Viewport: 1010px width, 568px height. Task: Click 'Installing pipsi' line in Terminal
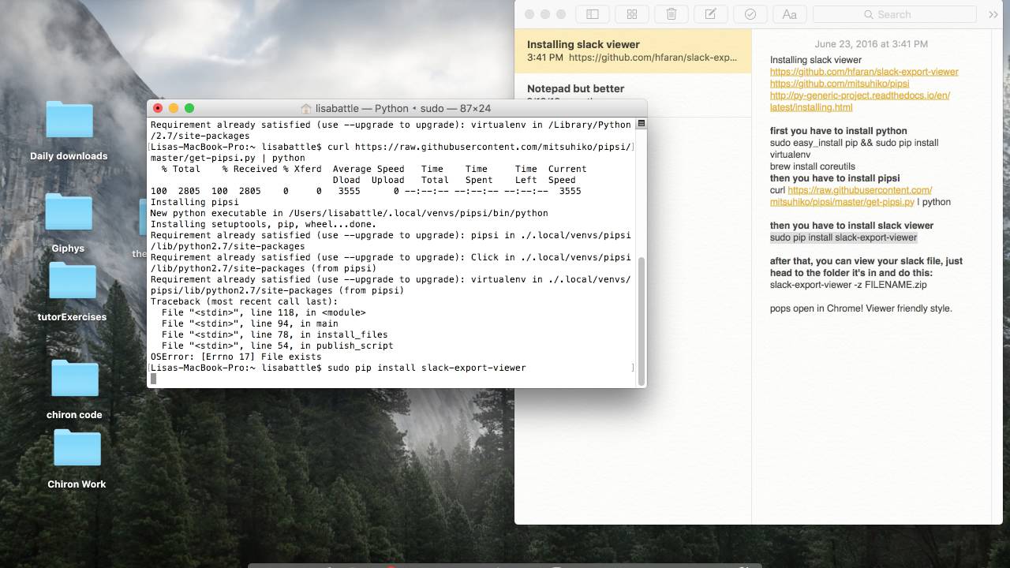194,202
